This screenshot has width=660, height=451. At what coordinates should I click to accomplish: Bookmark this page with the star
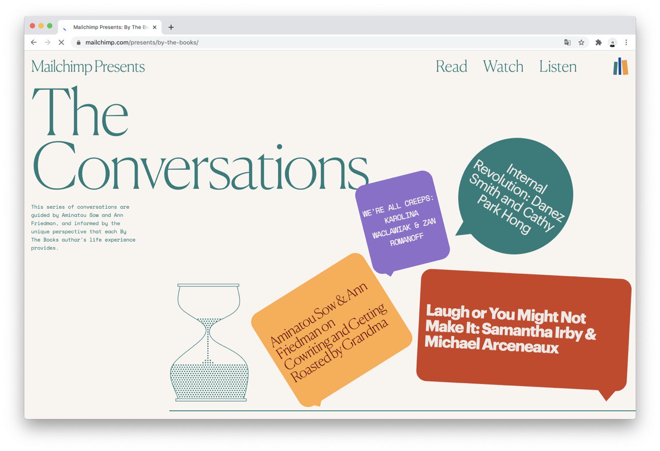[x=581, y=42]
